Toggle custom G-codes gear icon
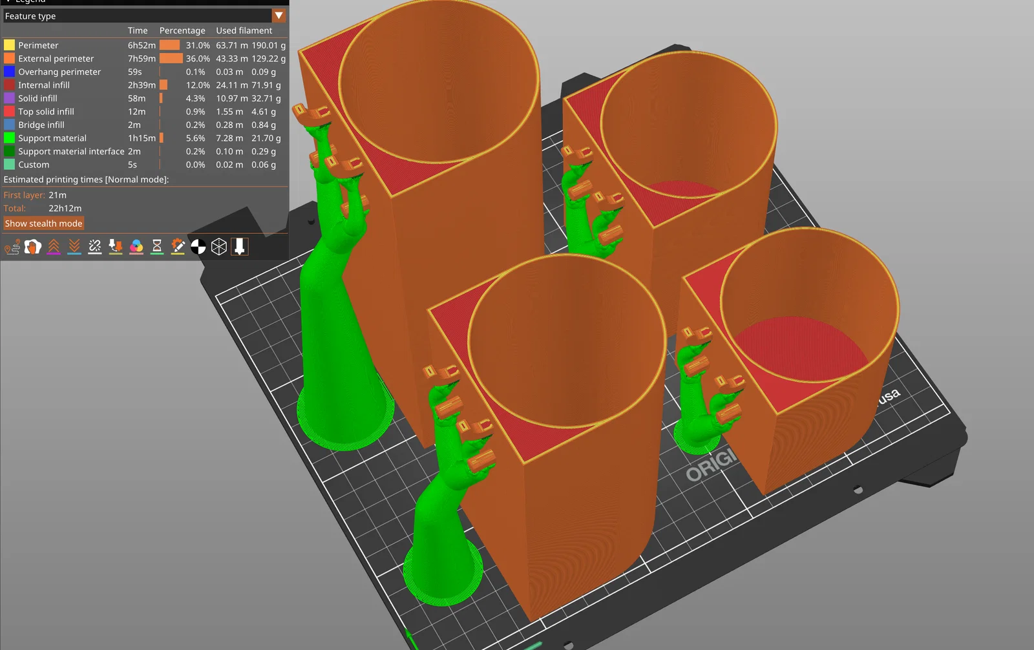 click(x=178, y=247)
